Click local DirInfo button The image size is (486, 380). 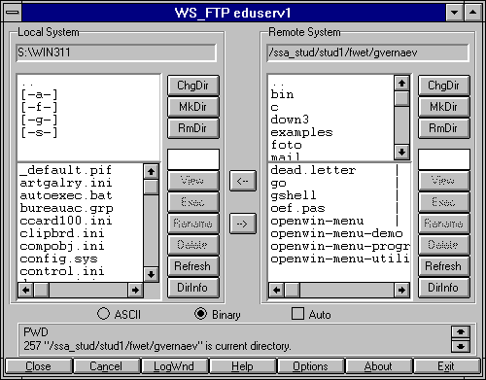point(193,288)
